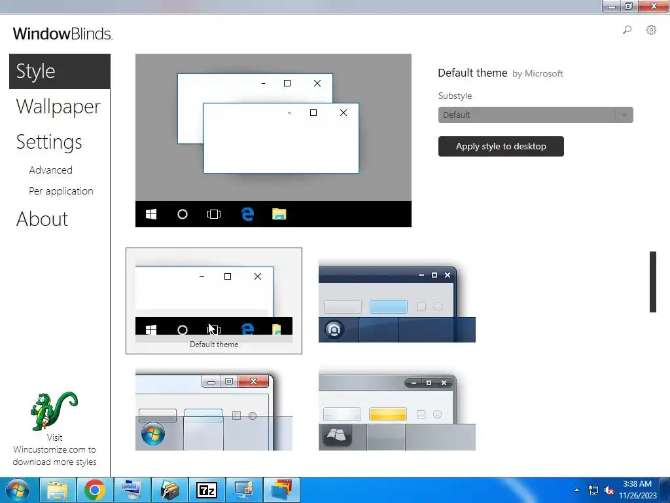Minimize the WindowBlinds window
This screenshot has height=503, width=670.
(612, 6)
